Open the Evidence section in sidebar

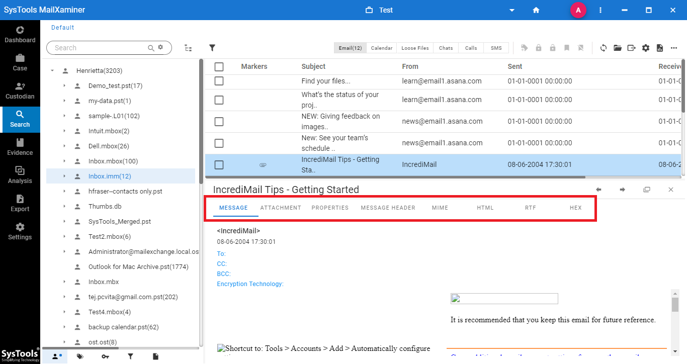click(x=20, y=147)
